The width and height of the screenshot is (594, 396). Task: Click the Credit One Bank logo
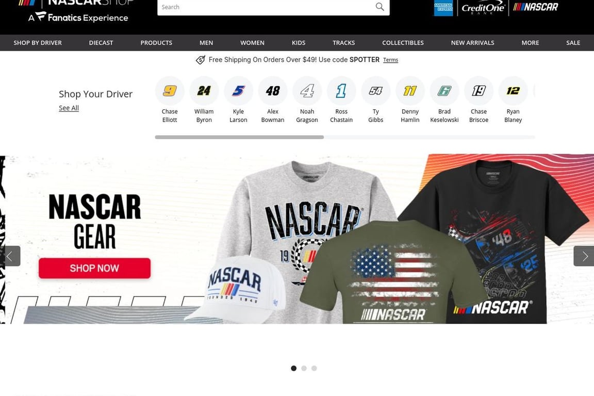pyautogui.click(x=483, y=8)
